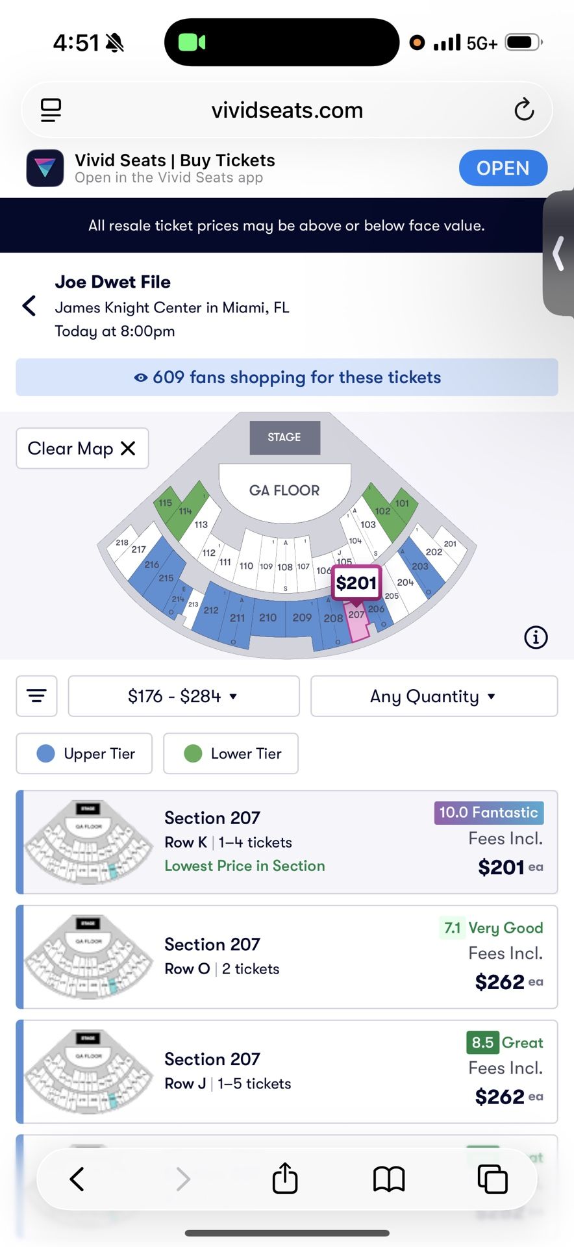Tap the Safari reload page icon
This screenshot has width=574, height=1247.
tap(524, 110)
